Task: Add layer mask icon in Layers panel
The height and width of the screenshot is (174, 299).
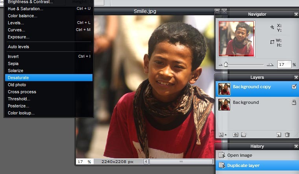Action: click(236, 135)
